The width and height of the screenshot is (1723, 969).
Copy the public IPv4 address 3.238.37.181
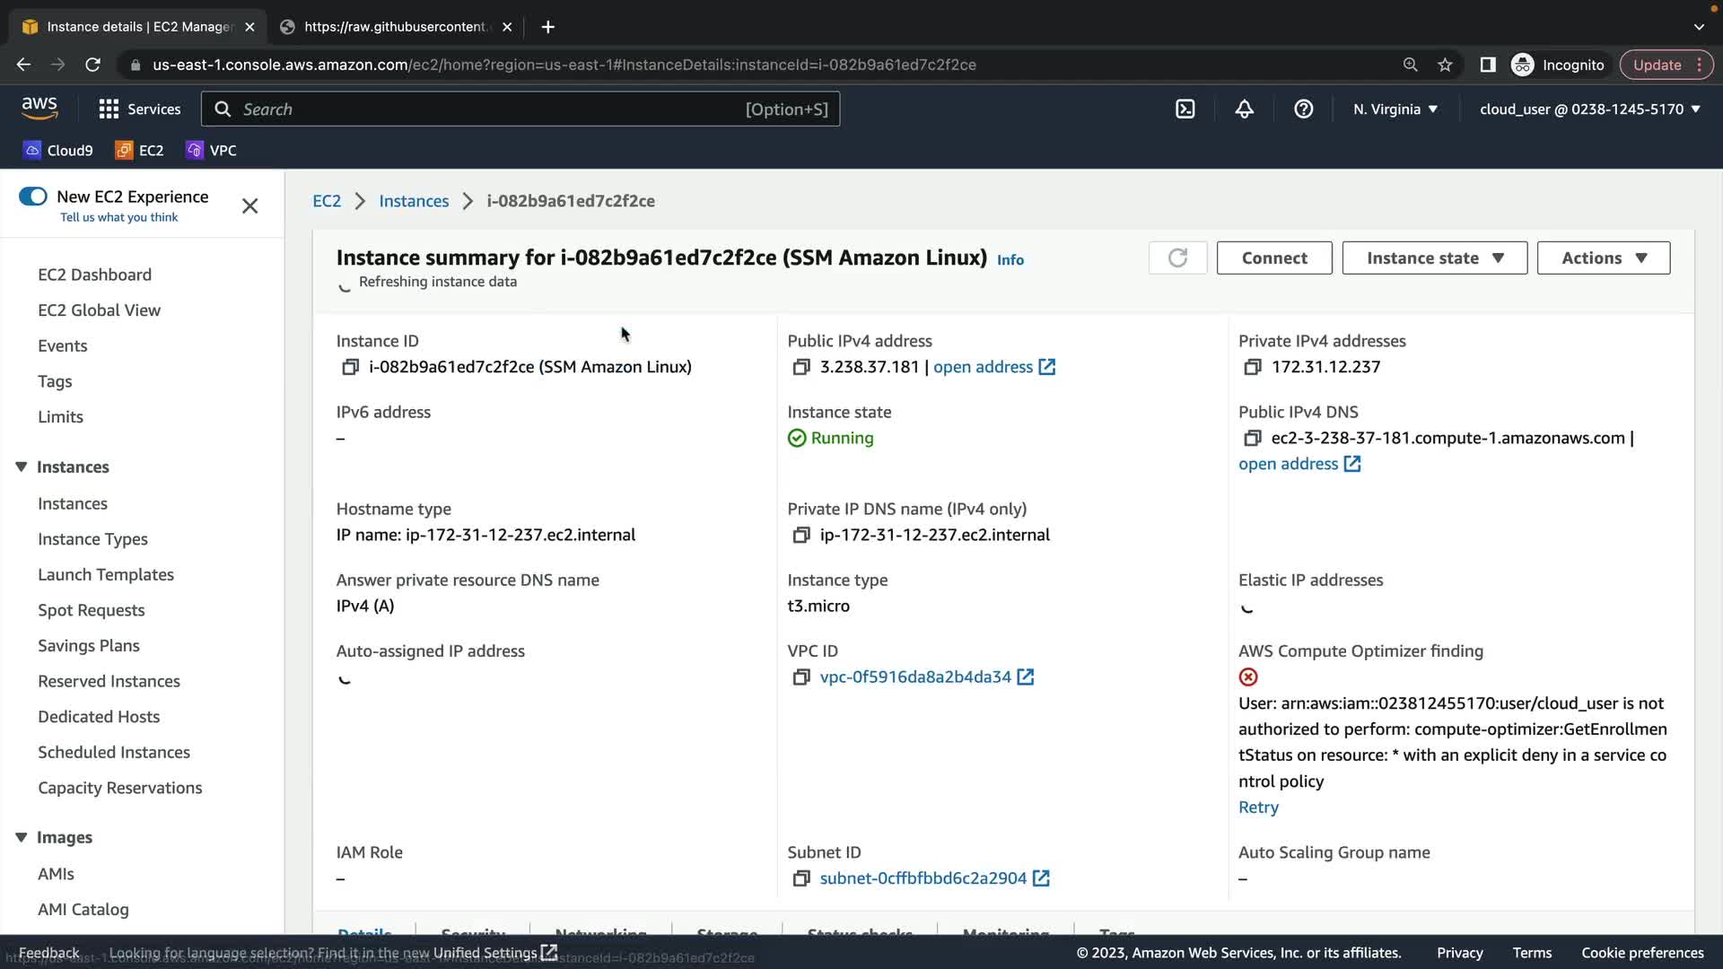(x=800, y=367)
